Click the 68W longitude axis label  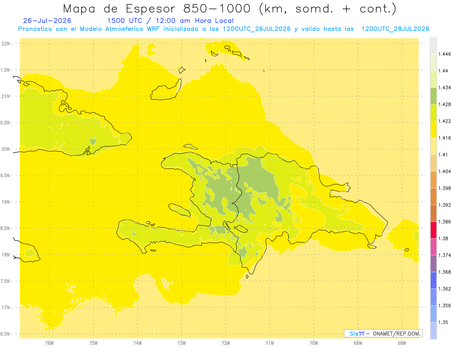[402, 343]
